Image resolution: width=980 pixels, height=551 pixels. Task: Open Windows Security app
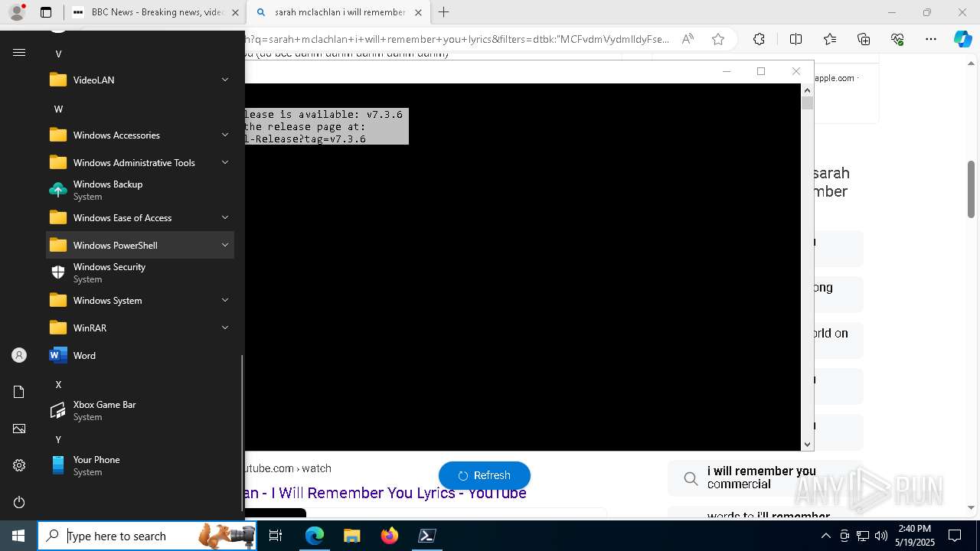[140, 272]
